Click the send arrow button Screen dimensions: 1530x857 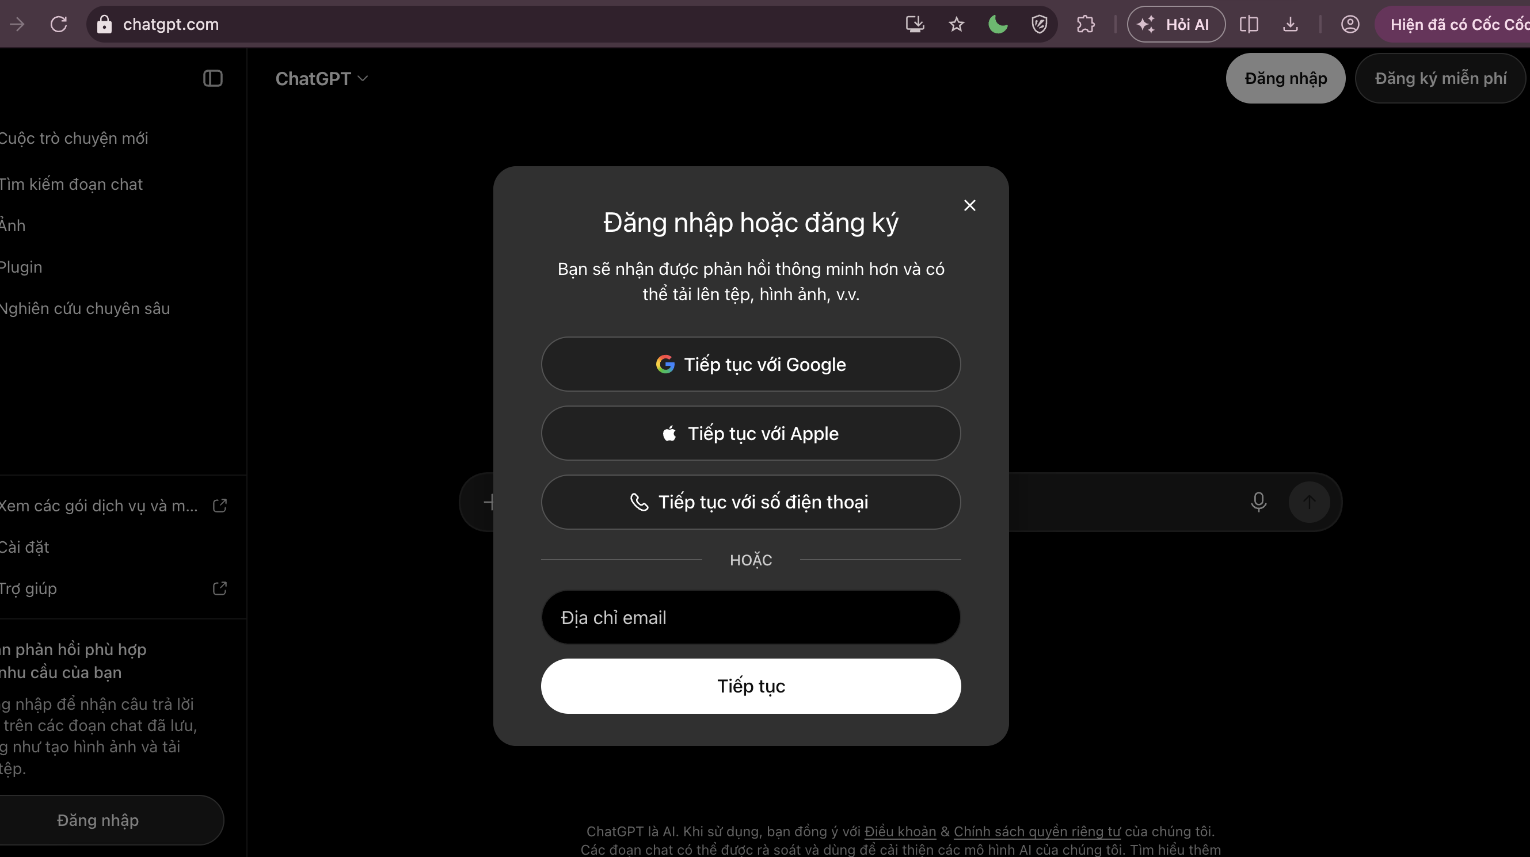(x=1308, y=502)
